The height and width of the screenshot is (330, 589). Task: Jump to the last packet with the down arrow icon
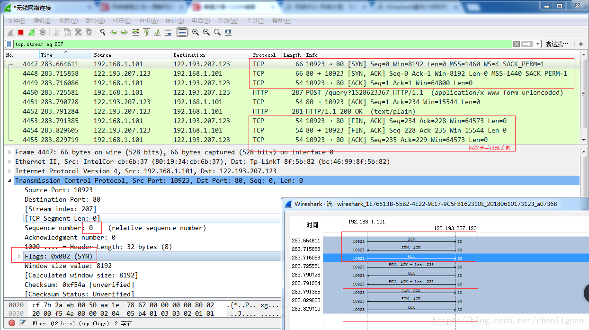coord(157,32)
